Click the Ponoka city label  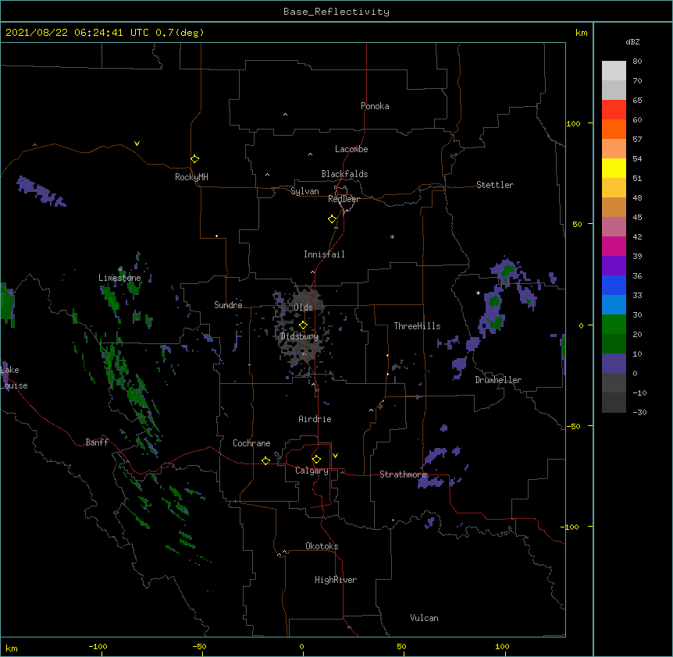375,106
